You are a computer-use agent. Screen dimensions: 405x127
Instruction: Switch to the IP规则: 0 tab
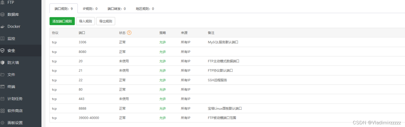(90, 9)
